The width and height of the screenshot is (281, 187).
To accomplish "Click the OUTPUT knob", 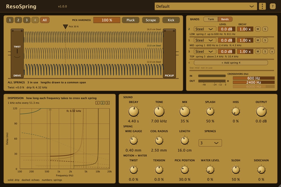I will [x=261, y=111].
